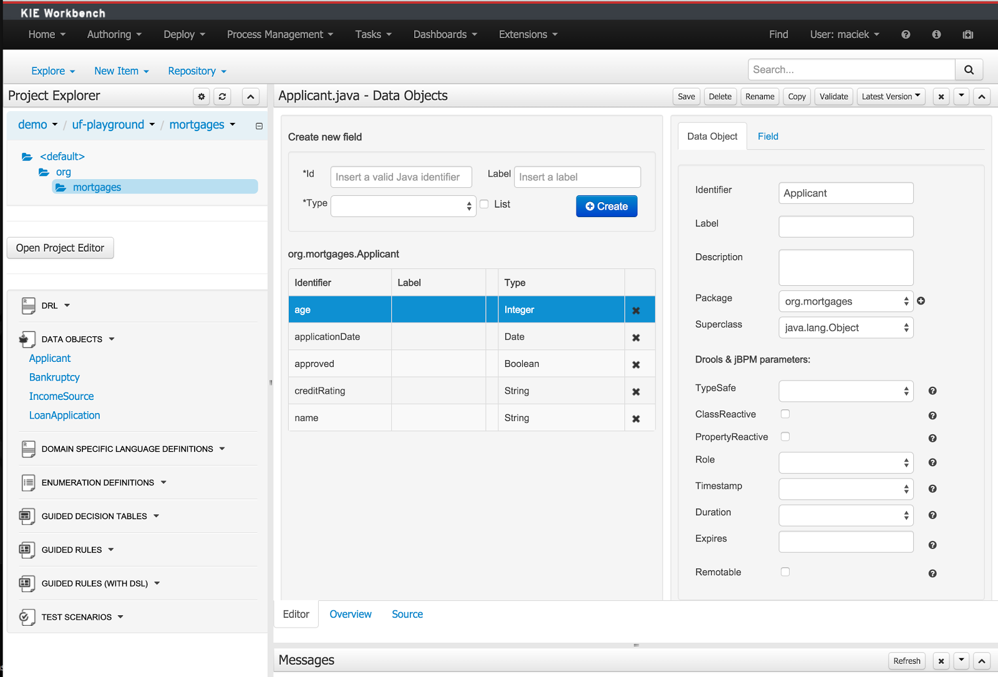Image resolution: width=998 pixels, height=677 pixels.
Task: Close the Applicant.java editor panel
Action: [941, 97]
